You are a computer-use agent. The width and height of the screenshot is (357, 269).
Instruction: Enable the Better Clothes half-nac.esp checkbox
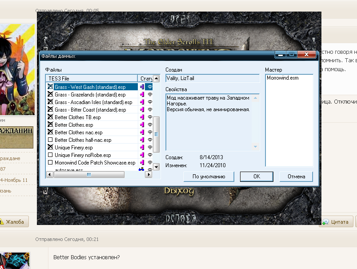50,140
